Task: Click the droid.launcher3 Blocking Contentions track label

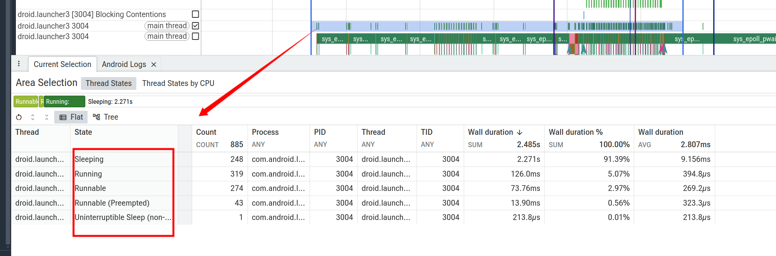Action: point(92,14)
